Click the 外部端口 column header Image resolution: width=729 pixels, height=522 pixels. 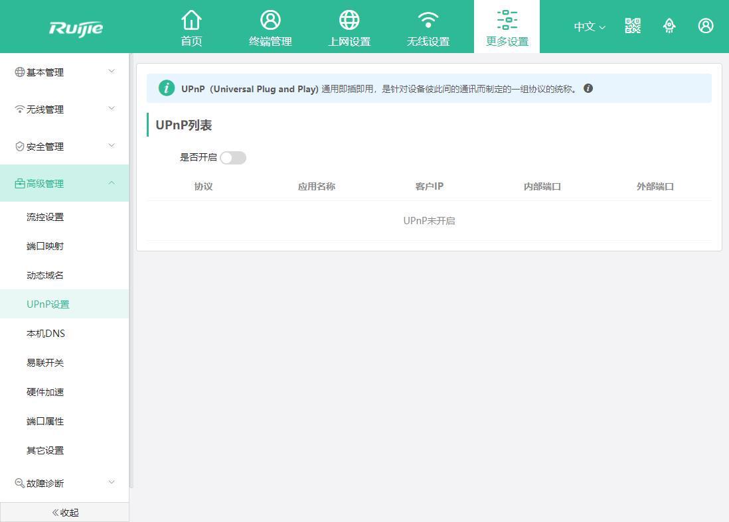[655, 186]
